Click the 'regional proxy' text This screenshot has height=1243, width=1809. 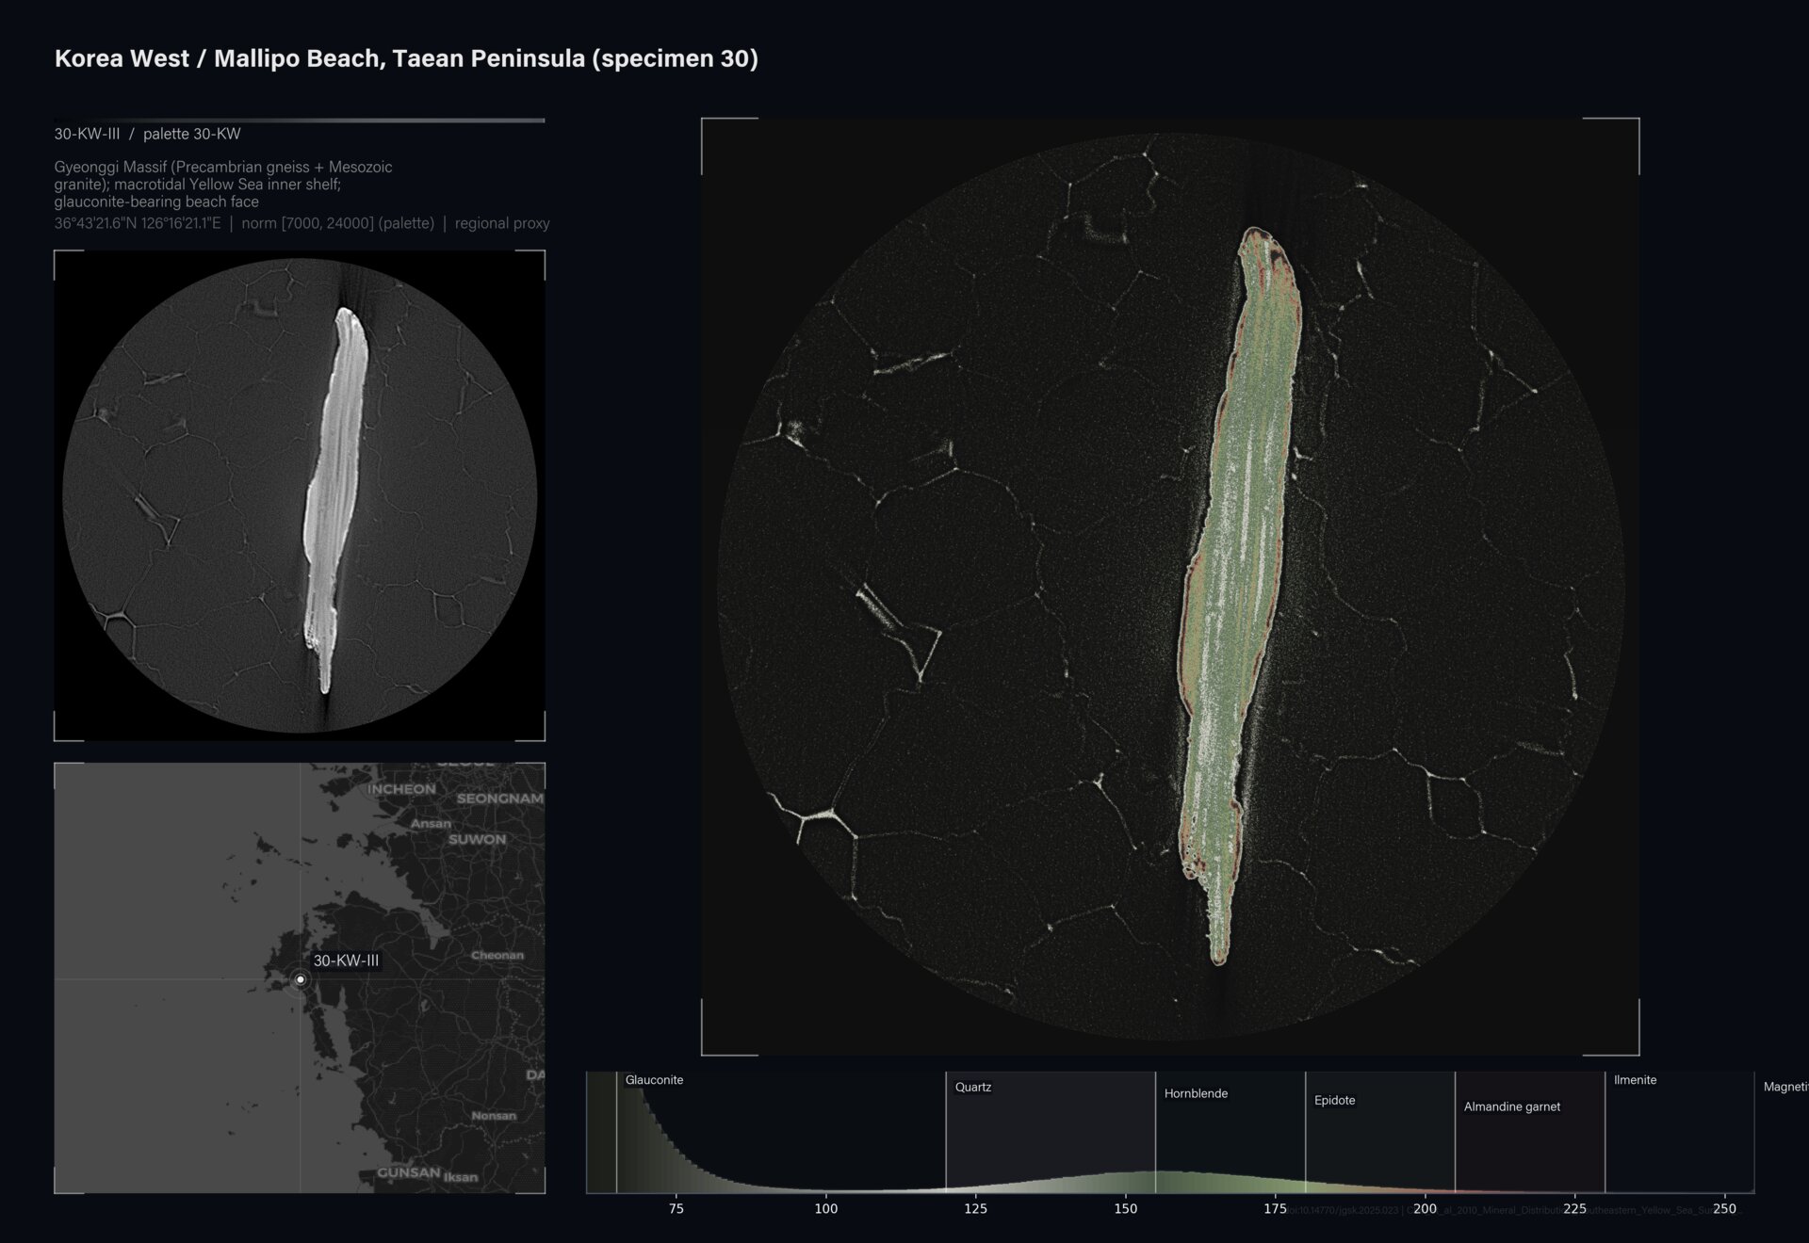[x=502, y=223]
